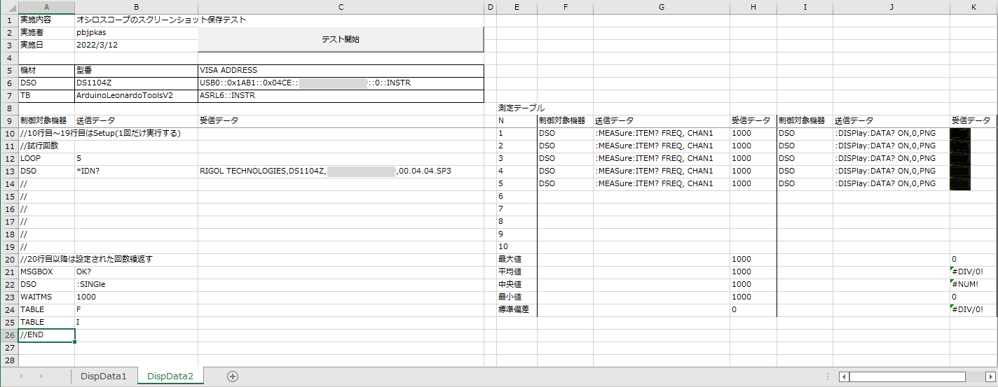Select the USB0::0x1AB1 VISA address cell
The height and width of the screenshot is (387, 998).
[341, 83]
